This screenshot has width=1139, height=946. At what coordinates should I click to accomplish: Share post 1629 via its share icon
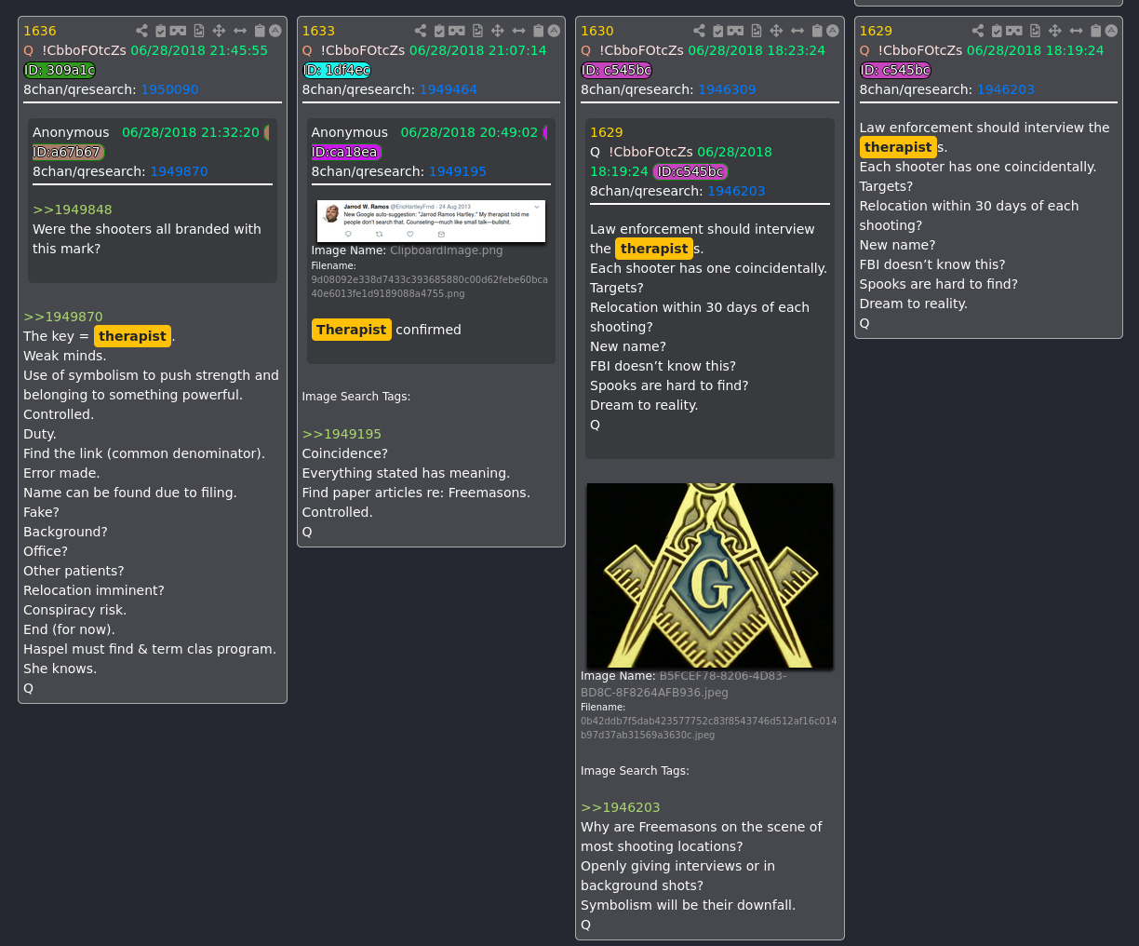click(978, 31)
